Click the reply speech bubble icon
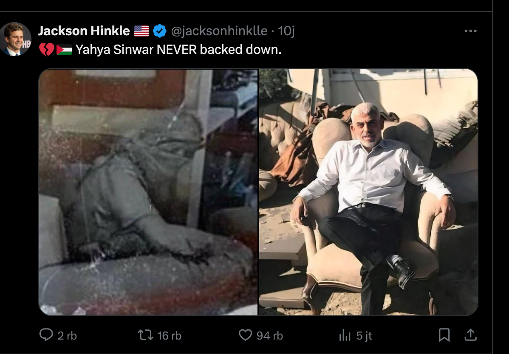509x354 pixels. click(46, 335)
